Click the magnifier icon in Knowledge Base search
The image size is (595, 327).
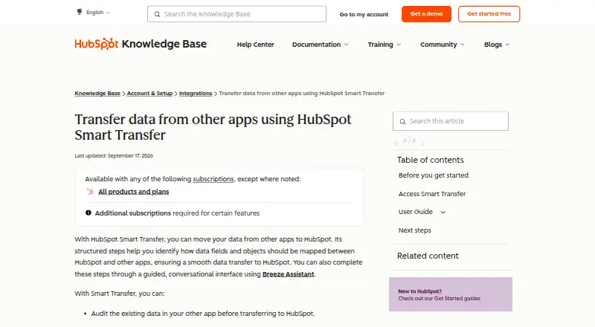click(x=157, y=14)
